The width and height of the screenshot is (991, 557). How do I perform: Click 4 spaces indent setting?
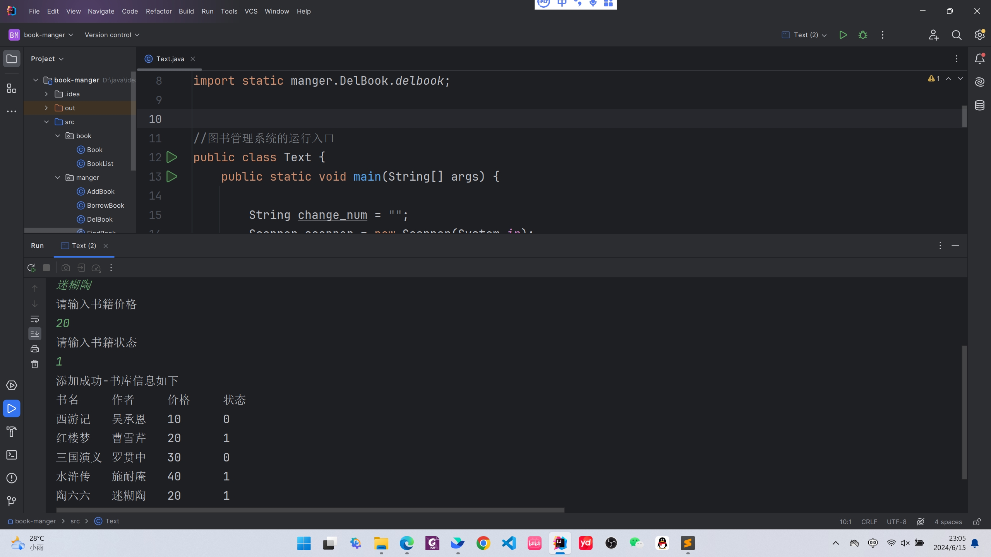948,522
